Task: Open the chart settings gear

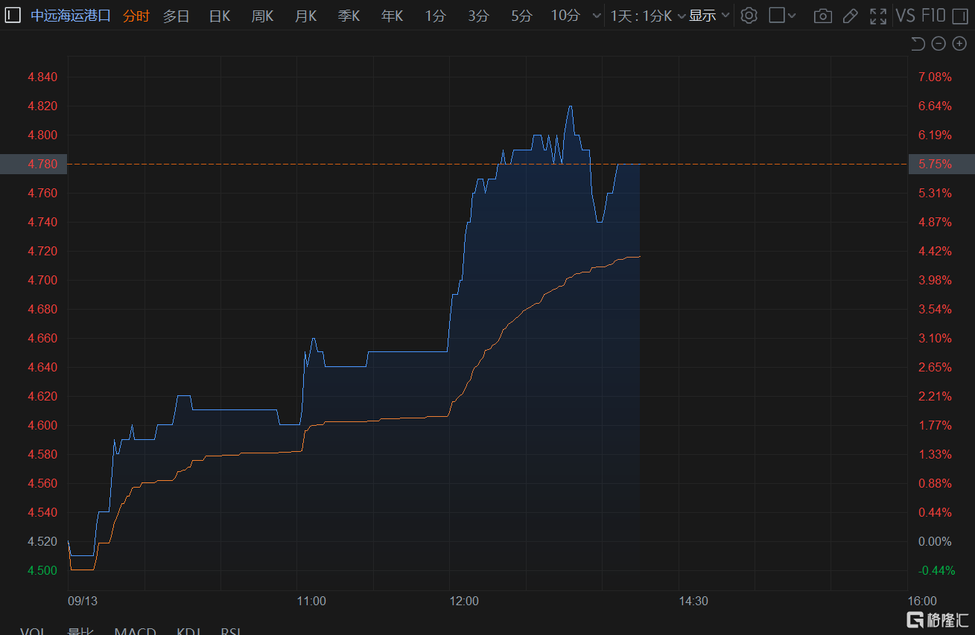Action: (x=749, y=16)
